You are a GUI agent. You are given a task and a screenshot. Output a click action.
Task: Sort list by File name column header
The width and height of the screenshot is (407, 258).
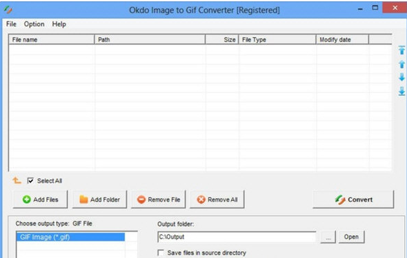click(x=52, y=40)
